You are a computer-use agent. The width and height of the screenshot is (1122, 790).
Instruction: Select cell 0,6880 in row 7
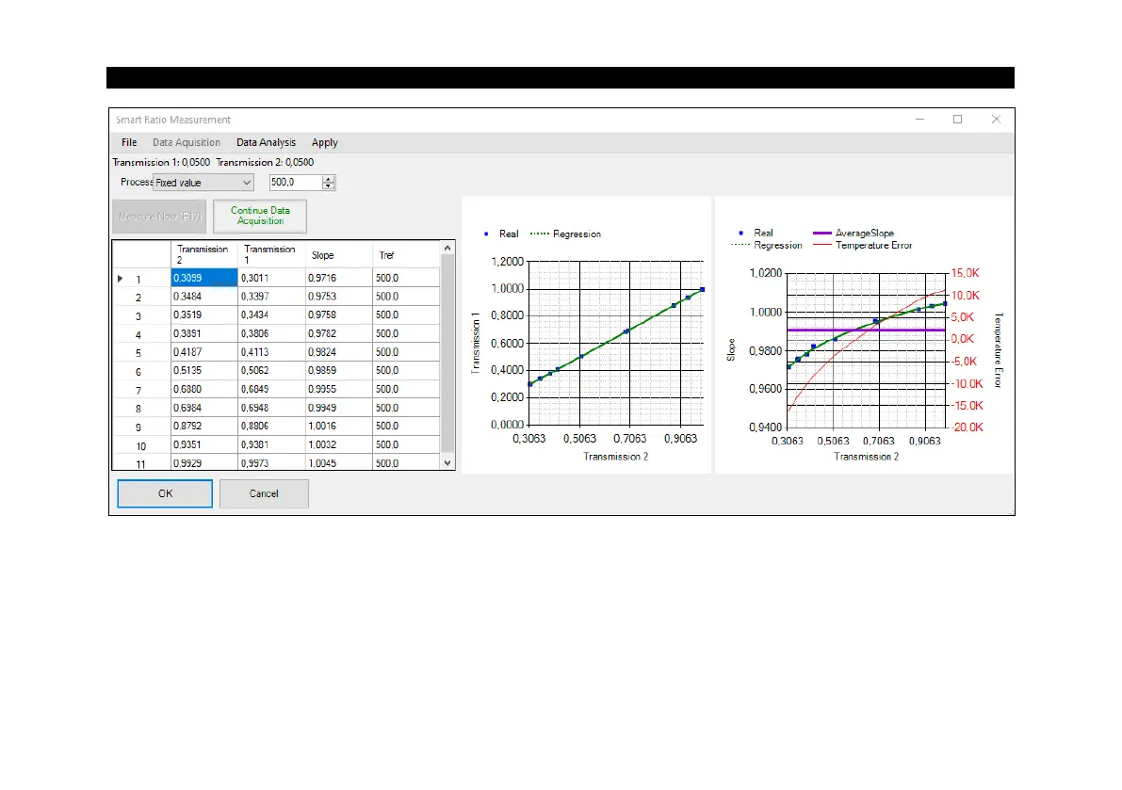[x=203, y=390]
